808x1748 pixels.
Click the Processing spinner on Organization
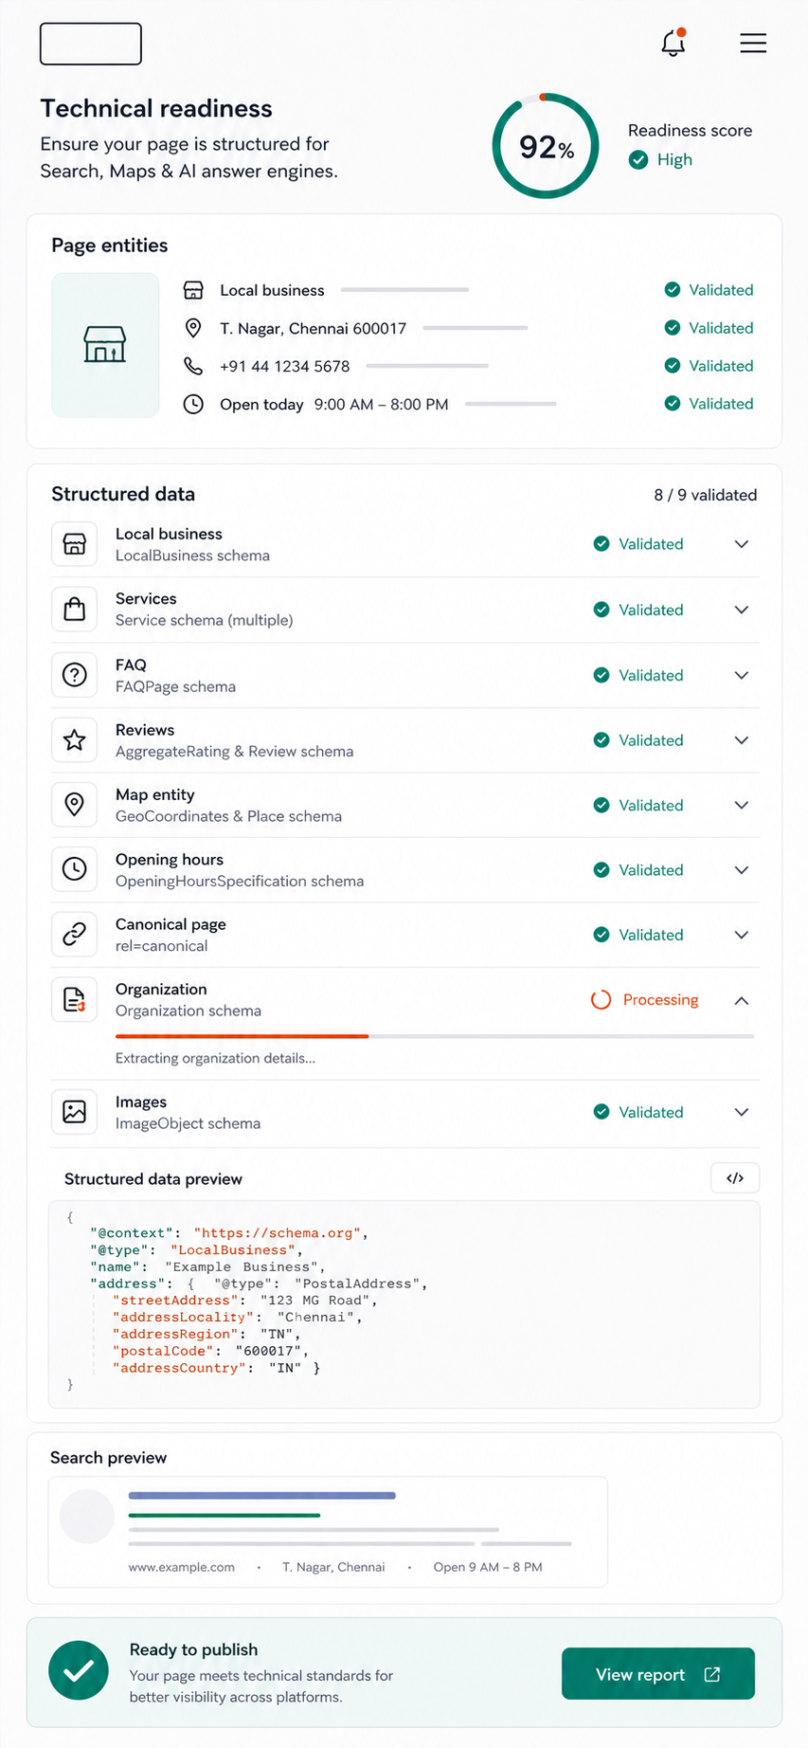tap(601, 1000)
